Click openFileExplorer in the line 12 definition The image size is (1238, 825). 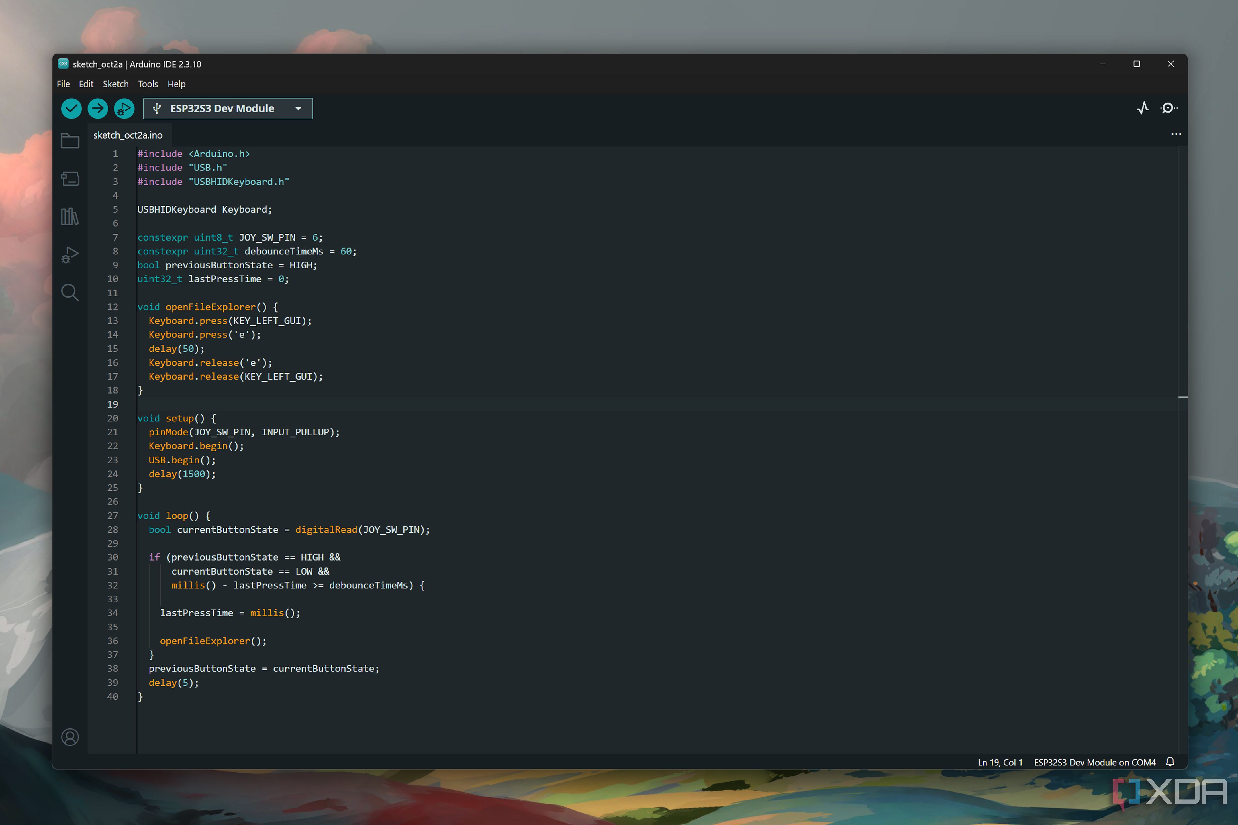point(211,307)
